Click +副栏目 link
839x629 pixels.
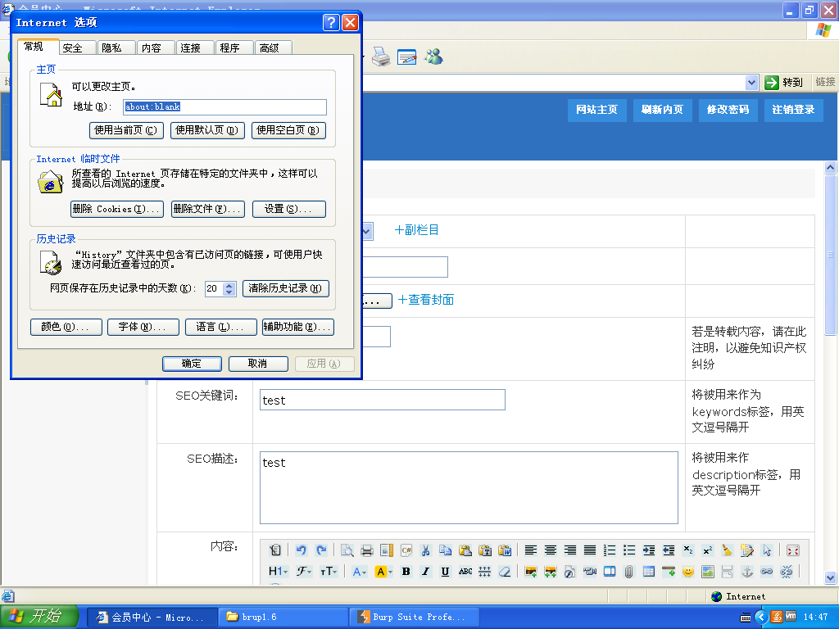(416, 230)
